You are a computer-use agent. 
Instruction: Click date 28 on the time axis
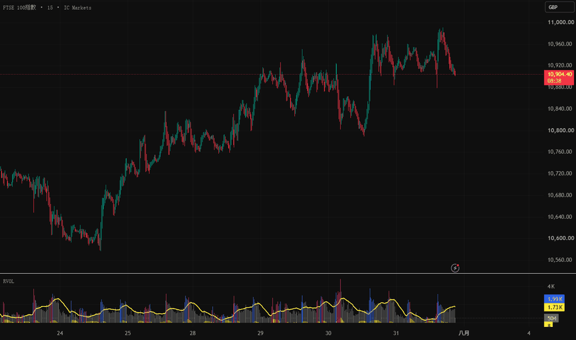(192, 333)
